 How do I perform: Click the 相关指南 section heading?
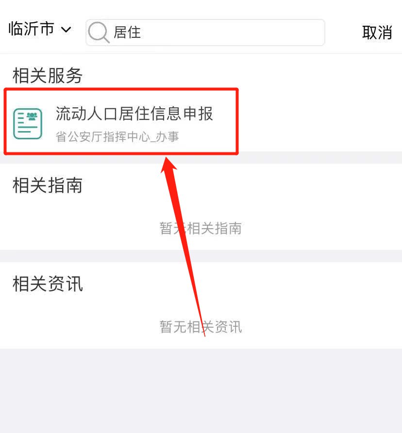tap(48, 185)
